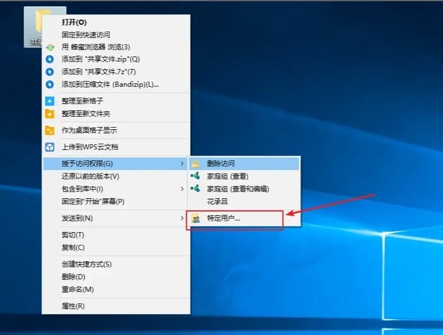Click the 蜂蜜浏览器 icon in context menu
The height and width of the screenshot is (335, 443).
coord(50,47)
